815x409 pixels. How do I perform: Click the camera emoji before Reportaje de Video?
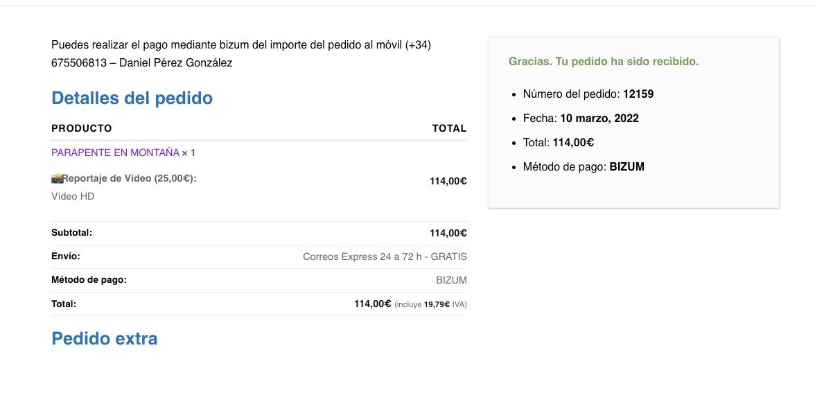57,178
